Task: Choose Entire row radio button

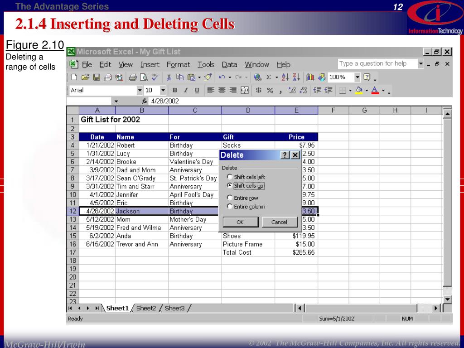Action: (229, 198)
